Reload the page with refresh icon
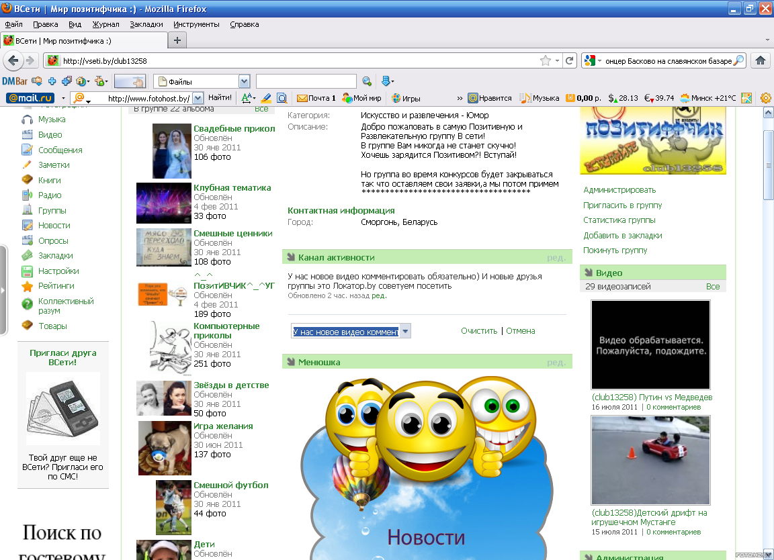 click(x=569, y=60)
